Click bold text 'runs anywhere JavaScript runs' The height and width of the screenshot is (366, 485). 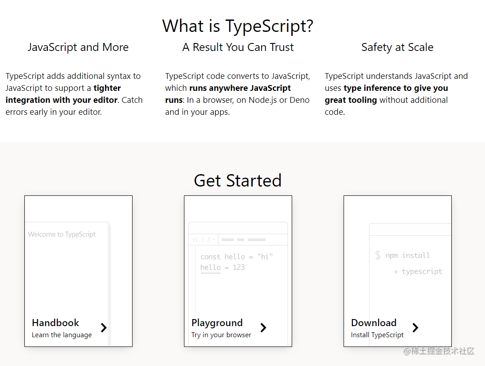click(x=228, y=94)
